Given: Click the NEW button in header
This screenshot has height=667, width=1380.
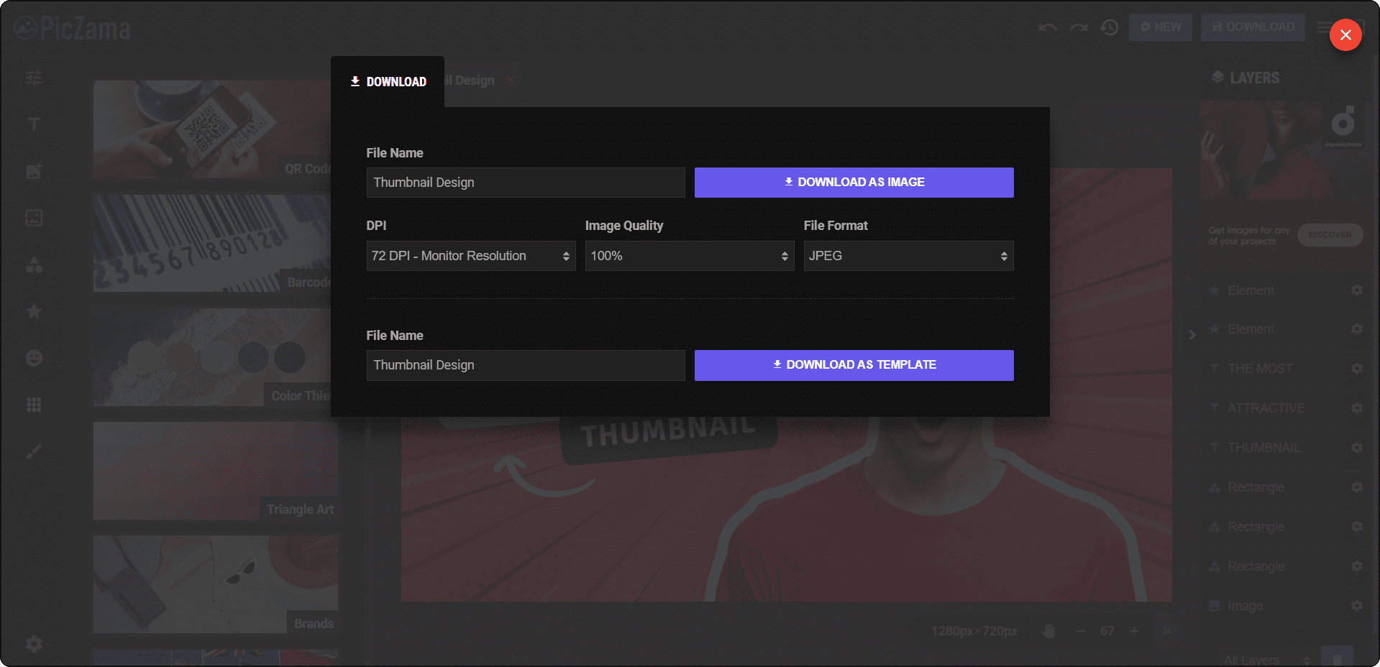Looking at the screenshot, I should tap(1160, 27).
